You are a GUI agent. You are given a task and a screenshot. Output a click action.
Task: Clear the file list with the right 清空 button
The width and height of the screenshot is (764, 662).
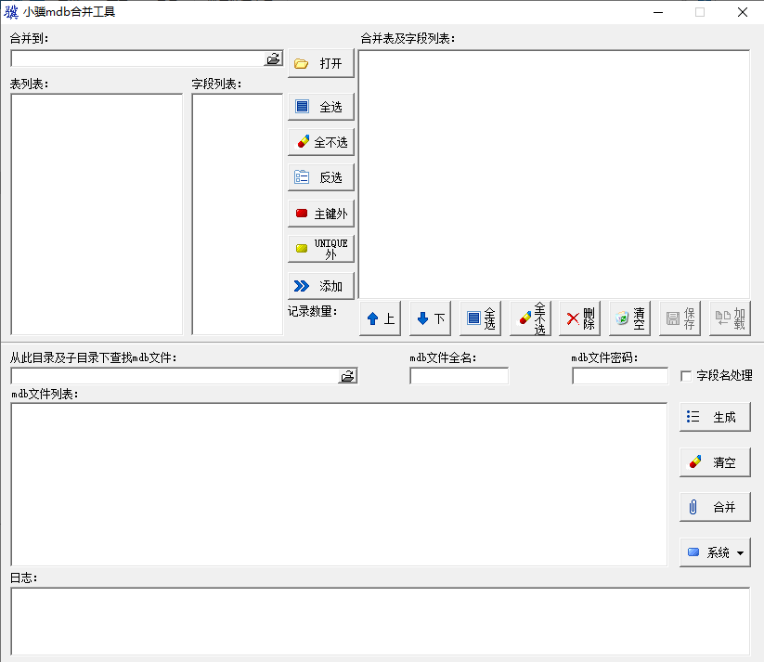(714, 461)
